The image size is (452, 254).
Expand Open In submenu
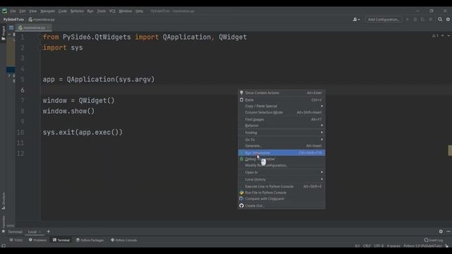[x=282, y=172]
